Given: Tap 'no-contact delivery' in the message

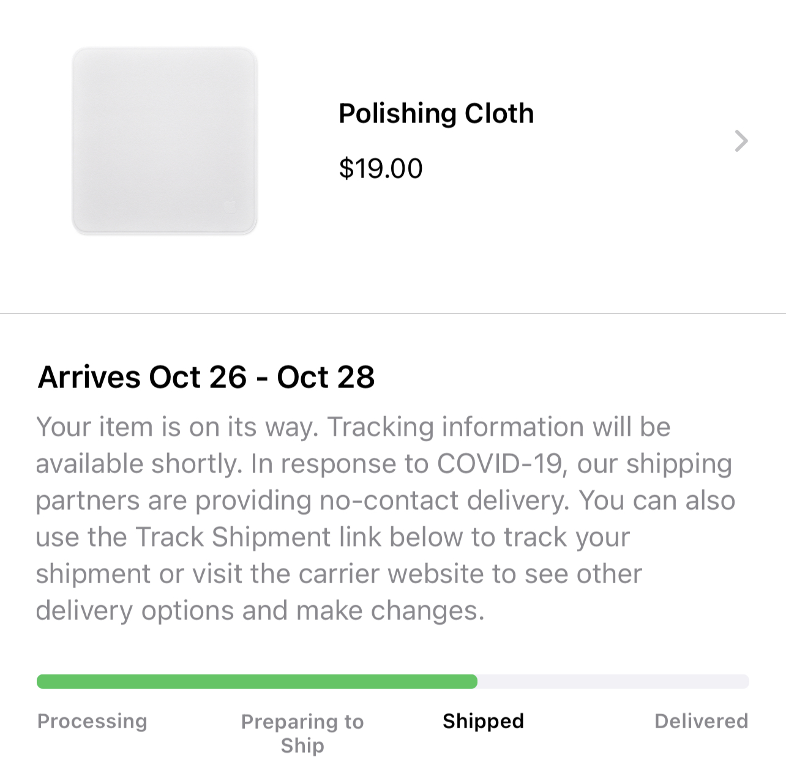Looking at the screenshot, I should click(444, 501).
